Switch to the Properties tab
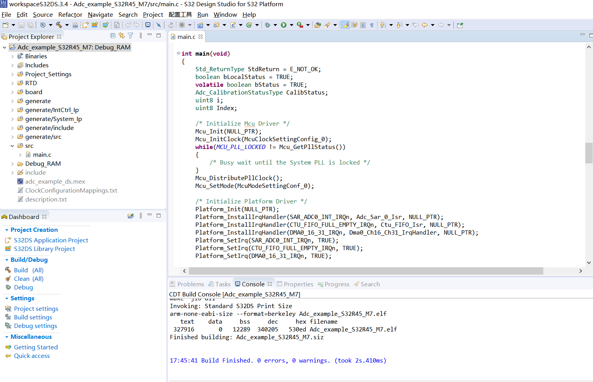This screenshot has height=382, width=593. (295, 284)
